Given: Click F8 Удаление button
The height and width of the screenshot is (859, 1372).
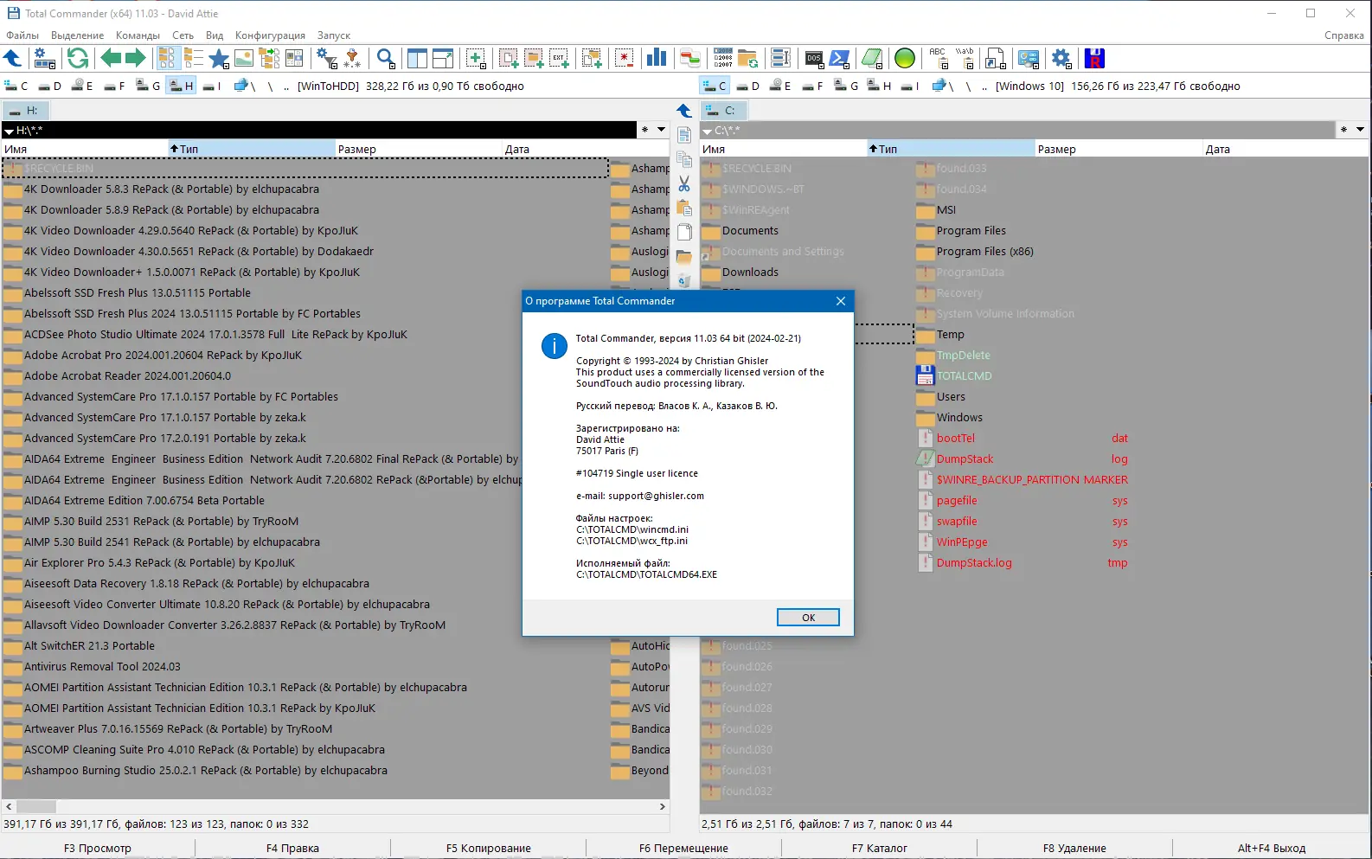Looking at the screenshot, I should point(1074,848).
